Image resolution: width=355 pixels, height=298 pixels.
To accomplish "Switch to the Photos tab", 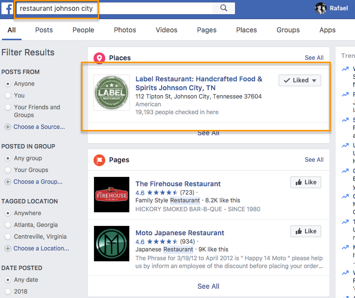I will pos(125,30).
